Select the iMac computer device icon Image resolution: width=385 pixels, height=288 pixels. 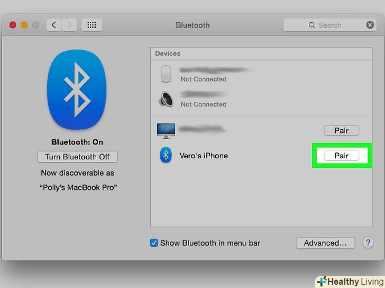pyautogui.click(x=166, y=131)
